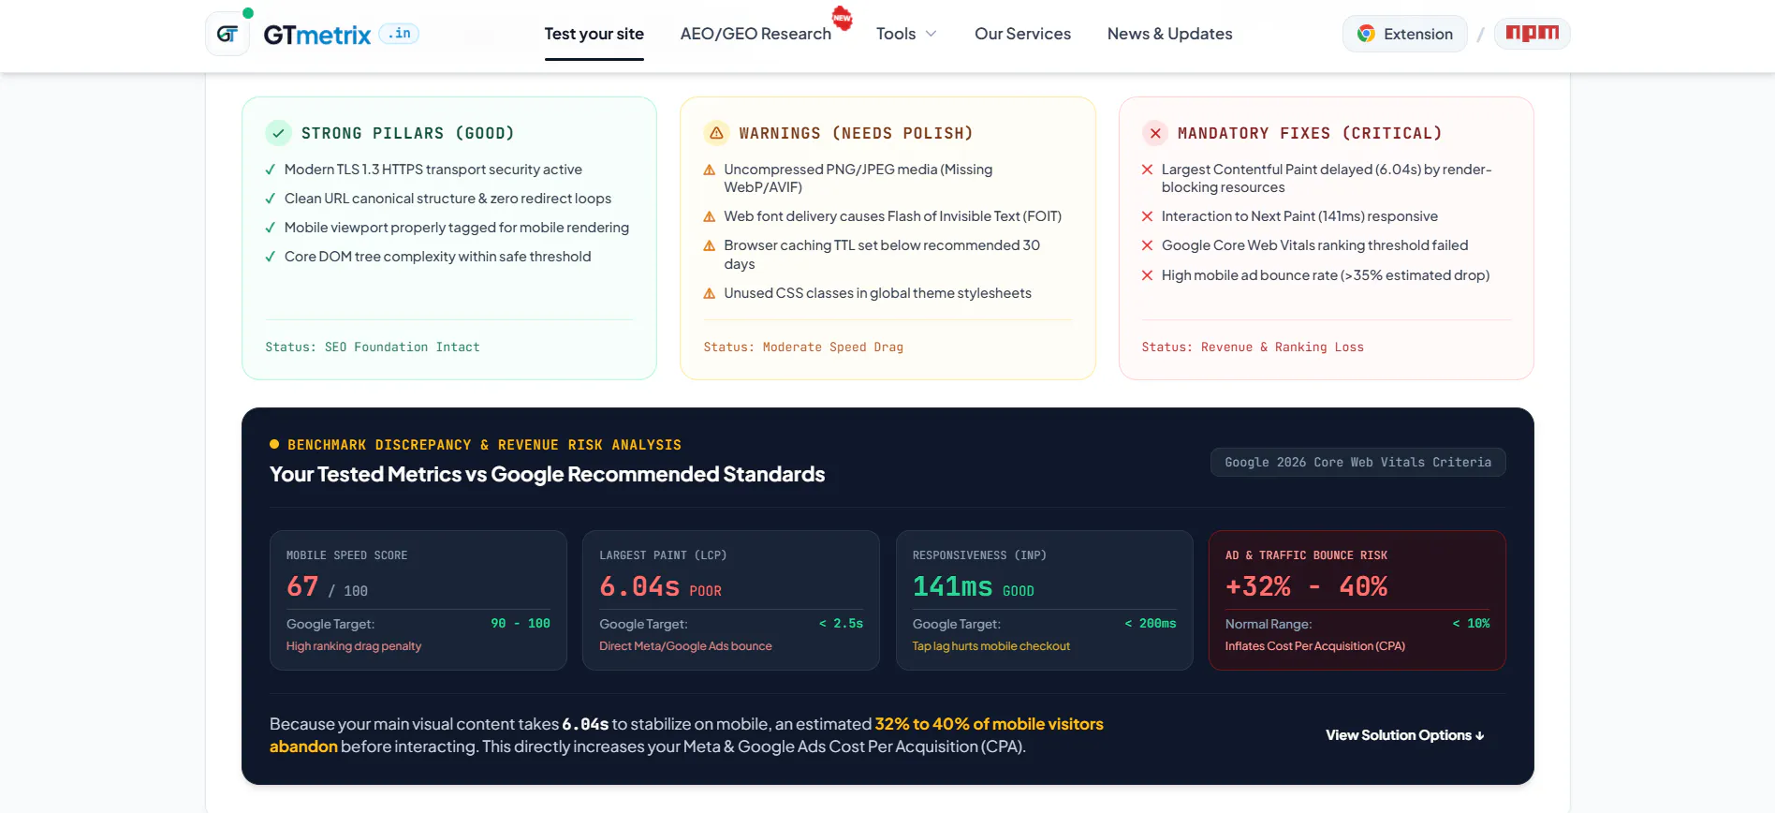Select the Largest Paint (LCP) card
Viewport: 1775px width, 813px height.
(x=731, y=600)
